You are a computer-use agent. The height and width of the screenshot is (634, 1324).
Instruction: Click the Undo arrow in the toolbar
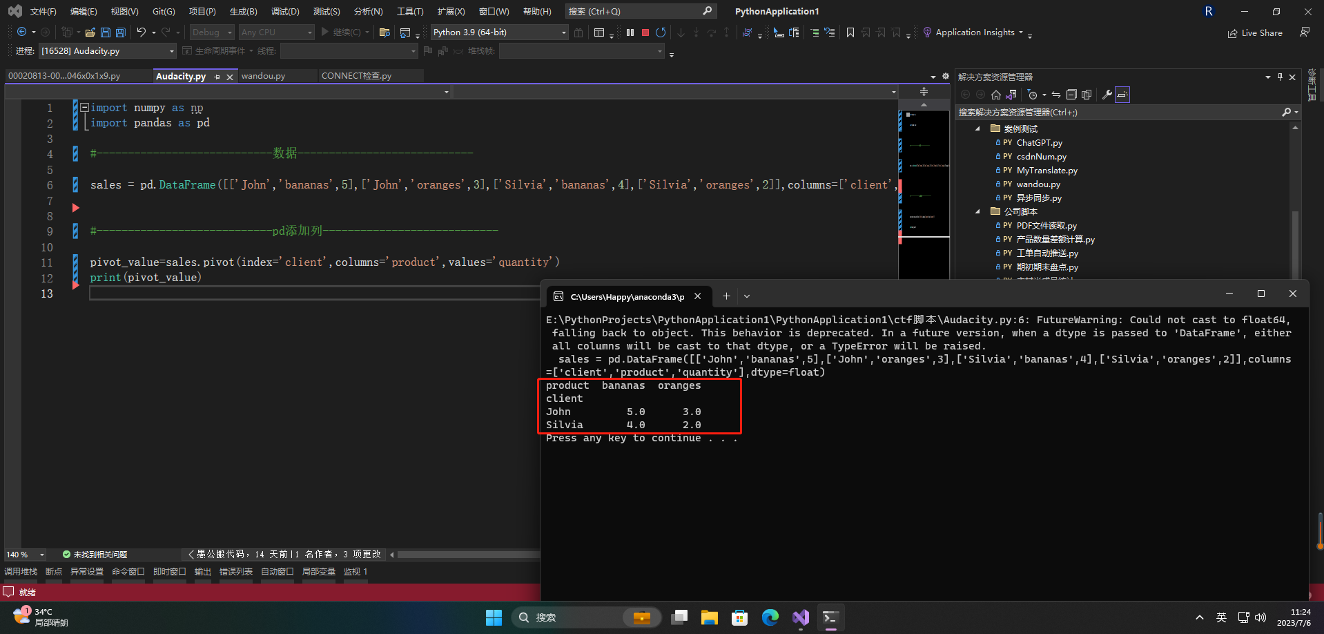[141, 32]
